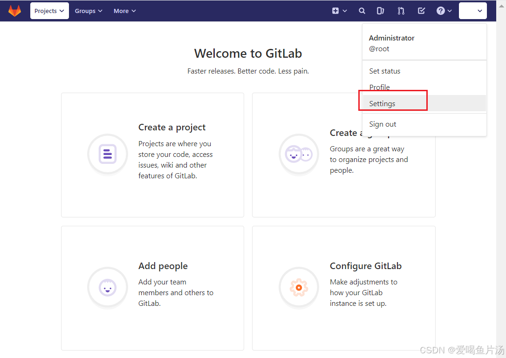Open the Projects dropdown menu

tap(49, 11)
